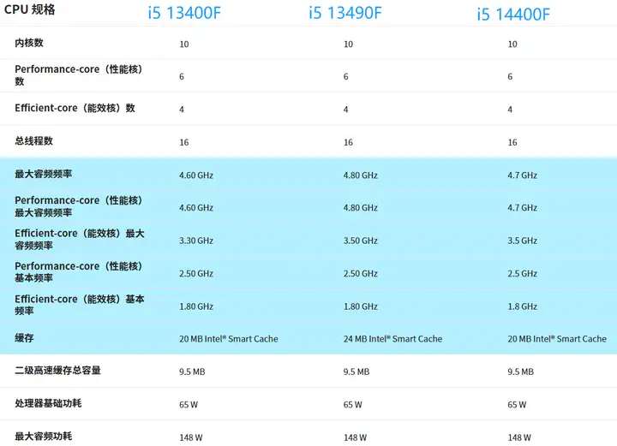Screen dimensions: 617x446
Task: Click Performance-core（性能核）基本频率 label
Action: [x=78, y=272]
